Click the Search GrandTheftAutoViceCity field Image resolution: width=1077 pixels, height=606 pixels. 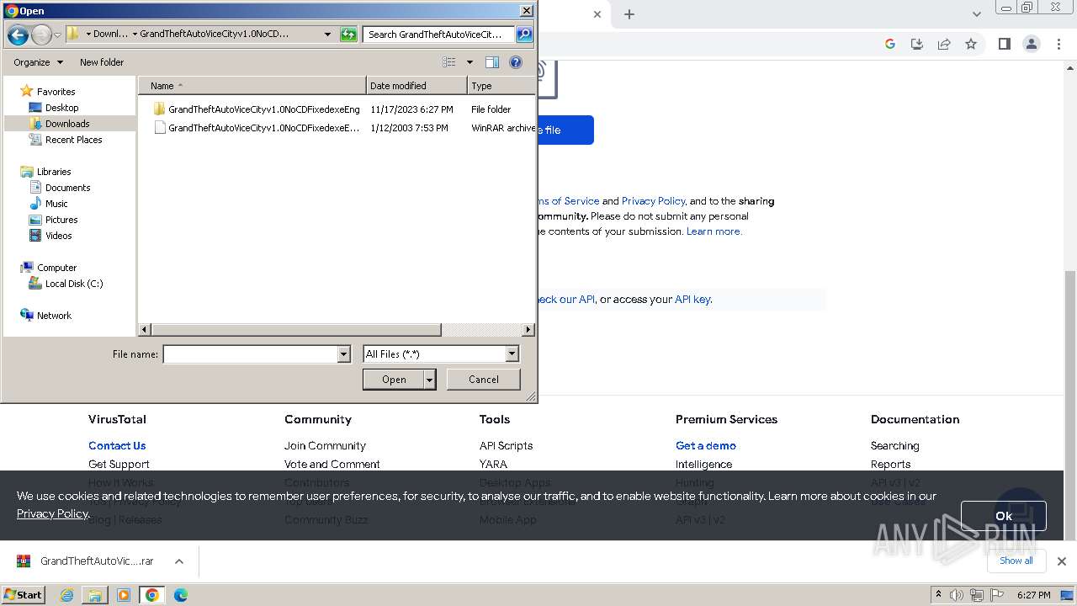pyautogui.click(x=439, y=35)
